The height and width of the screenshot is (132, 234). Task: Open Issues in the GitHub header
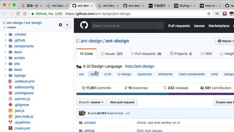199,26
